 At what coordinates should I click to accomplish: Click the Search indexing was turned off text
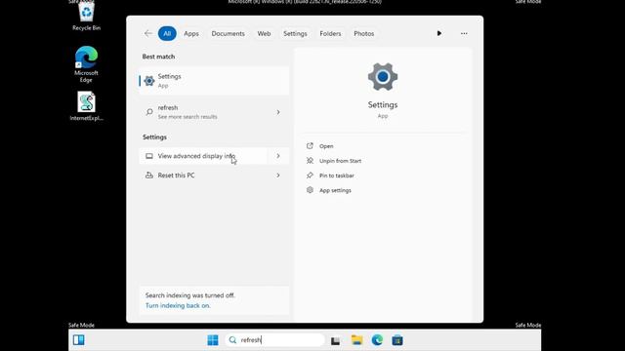click(190, 295)
